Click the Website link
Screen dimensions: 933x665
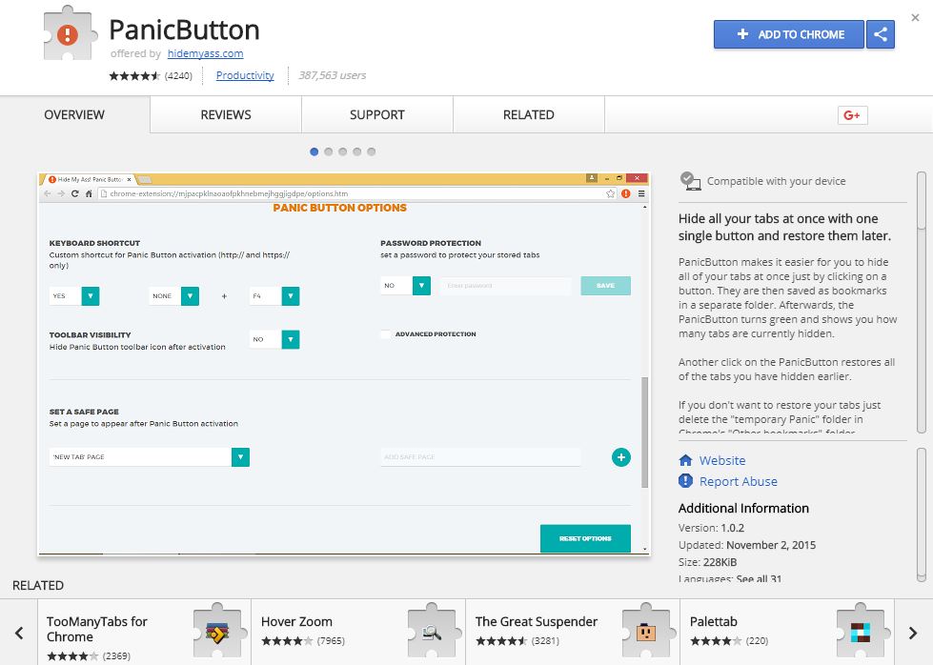[x=722, y=460]
